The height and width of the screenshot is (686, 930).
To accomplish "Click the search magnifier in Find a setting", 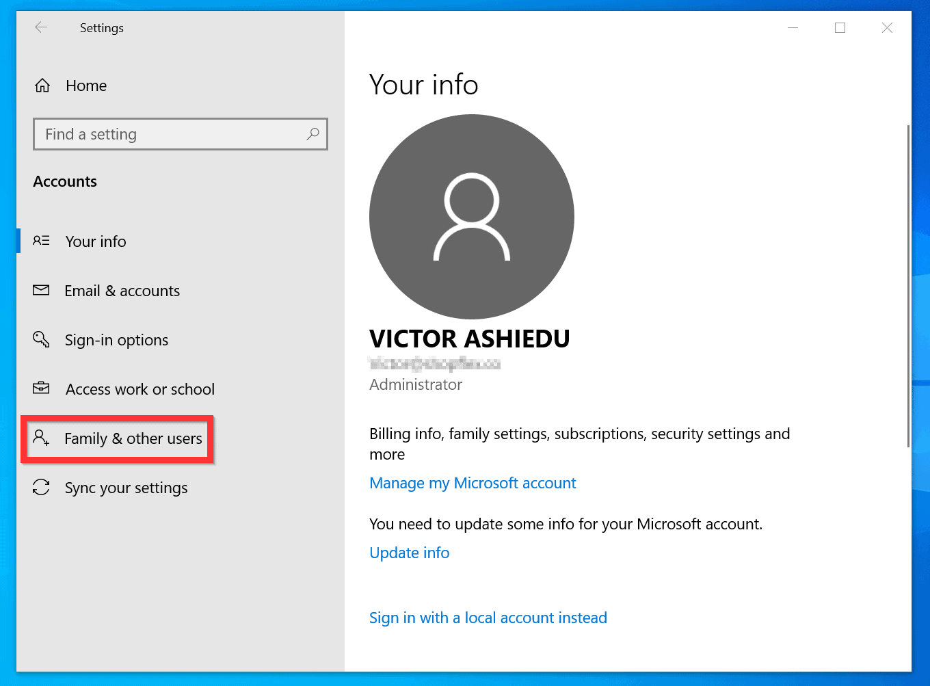I will click(x=313, y=134).
